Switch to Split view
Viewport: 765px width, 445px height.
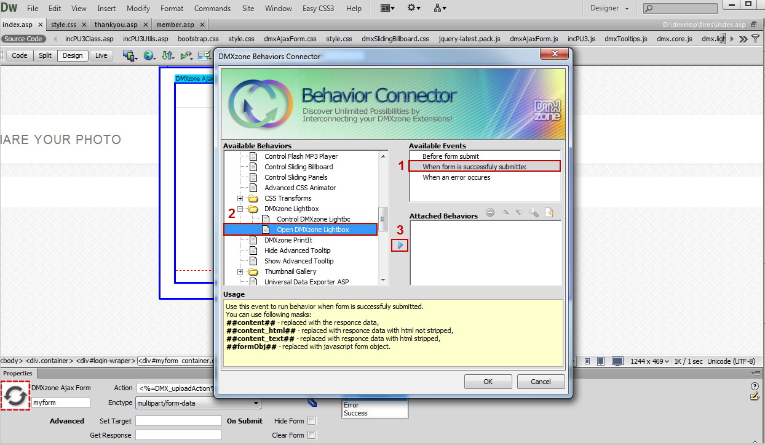pos(46,55)
